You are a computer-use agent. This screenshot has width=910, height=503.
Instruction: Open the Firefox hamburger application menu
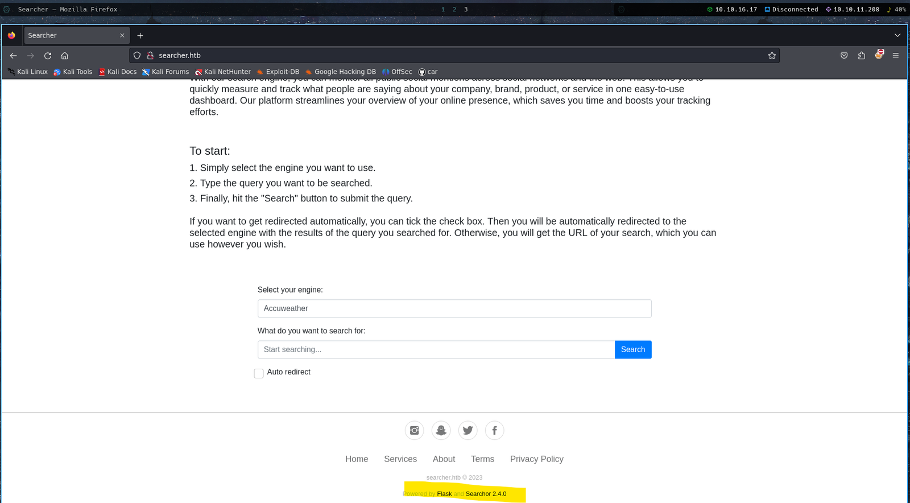point(895,56)
